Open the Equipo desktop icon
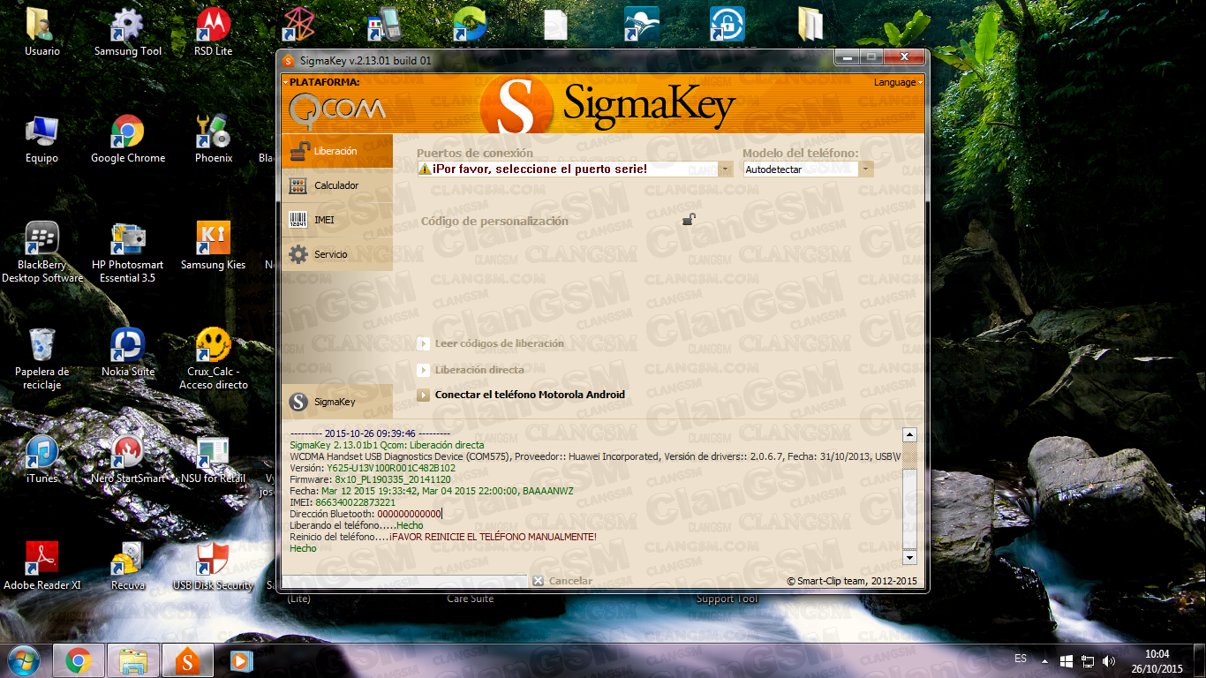Image resolution: width=1206 pixels, height=678 pixels. pyautogui.click(x=41, y=139)
